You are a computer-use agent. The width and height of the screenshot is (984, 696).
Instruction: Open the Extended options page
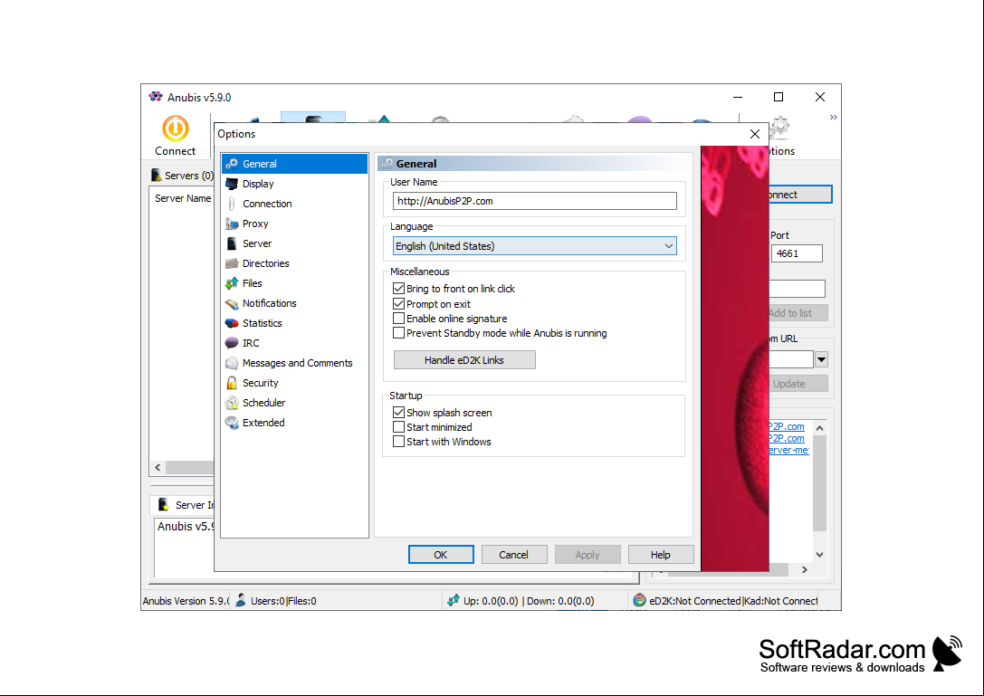(294, 423)
